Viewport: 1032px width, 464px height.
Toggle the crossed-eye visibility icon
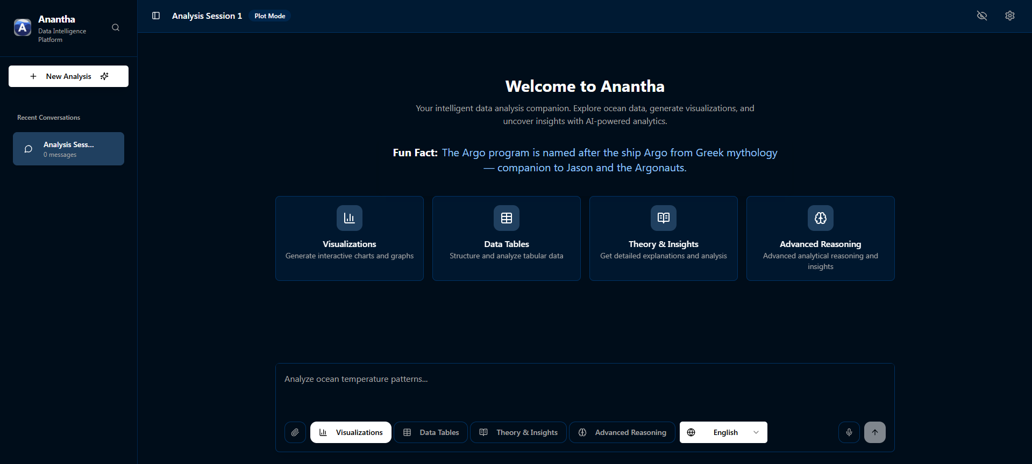pyautogui.click(x=981, y=16)
